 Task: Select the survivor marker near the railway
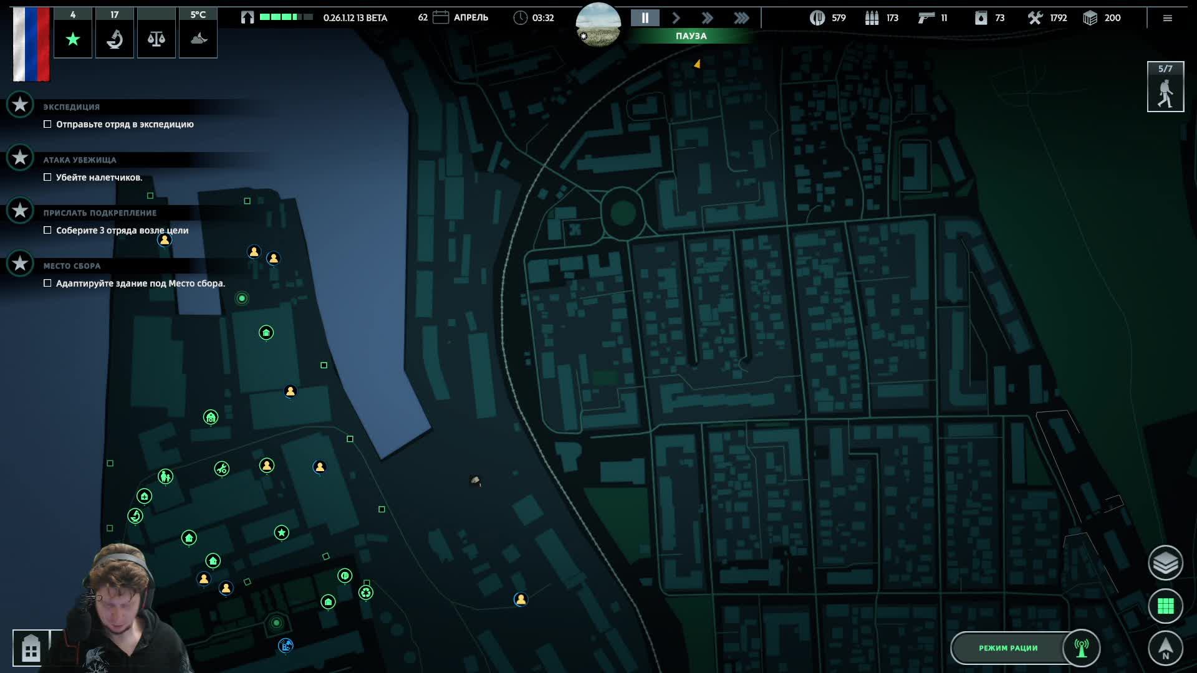coord(521,599)
